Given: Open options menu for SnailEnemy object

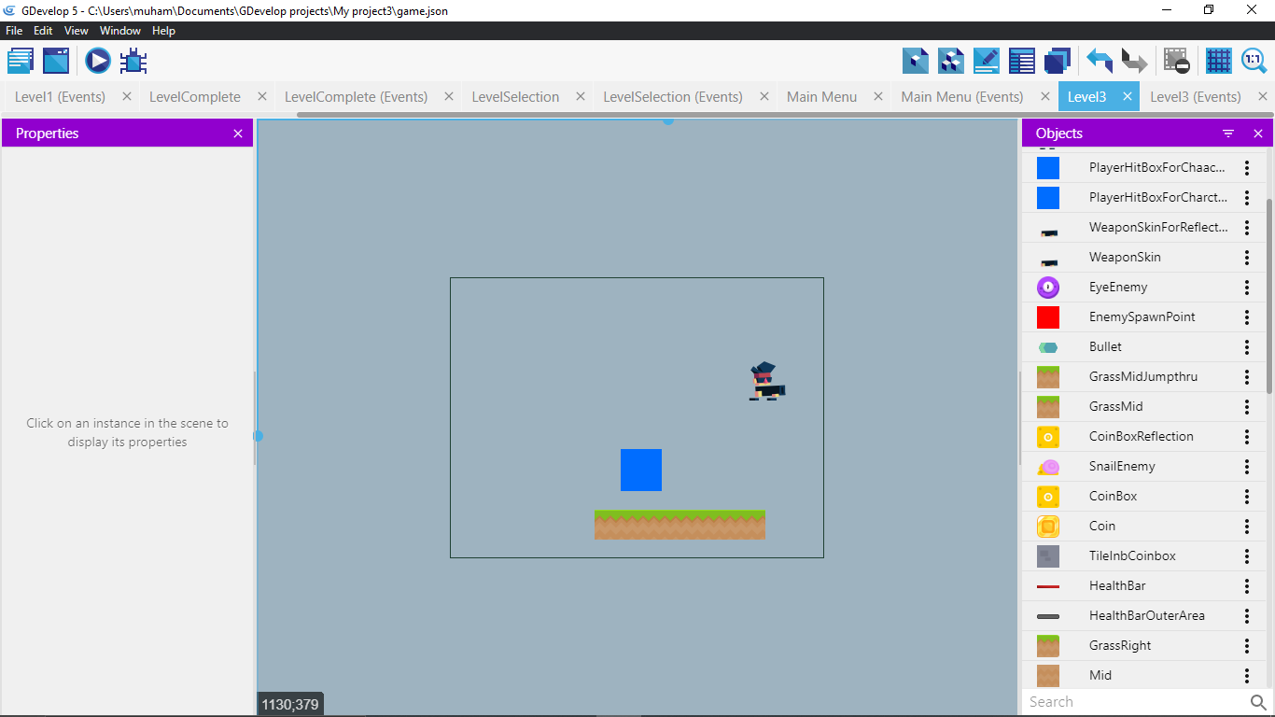Looking at the screenshot, I should [x=1247, y=467].
